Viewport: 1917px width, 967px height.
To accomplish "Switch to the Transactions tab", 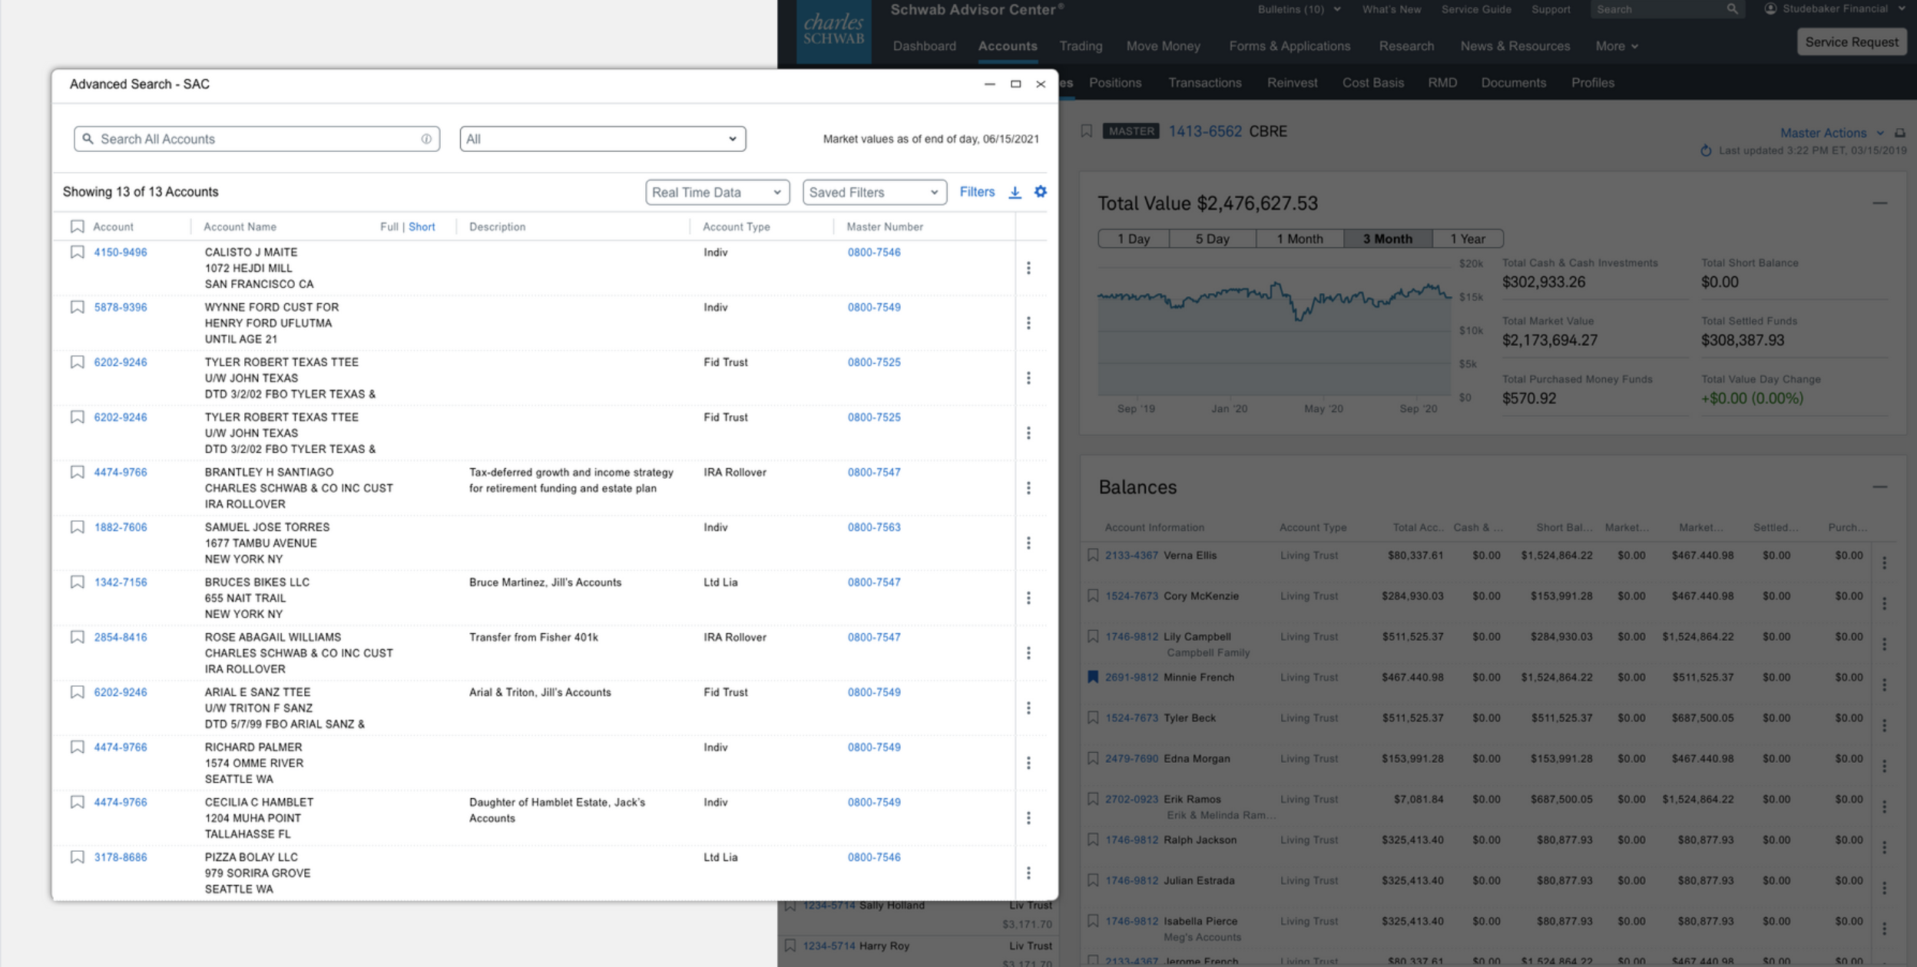I will coord(1204,83).
